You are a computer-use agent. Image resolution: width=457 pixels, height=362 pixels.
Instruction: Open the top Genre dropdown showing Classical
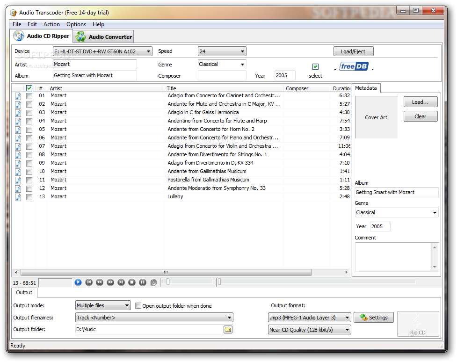[x=222, y=64]
